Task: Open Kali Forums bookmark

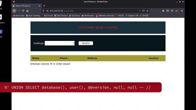Action: click(61, 16)
